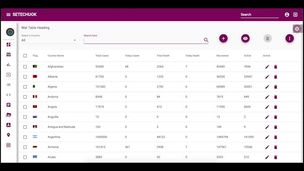This screenshot has height=171, width=304.
Task: Open the settings gear panel
Action: tap(297, 29)
